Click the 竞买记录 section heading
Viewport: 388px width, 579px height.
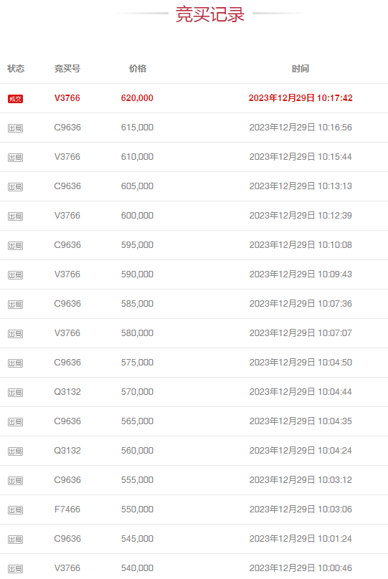pyautogui.click(x=210, y=14)
